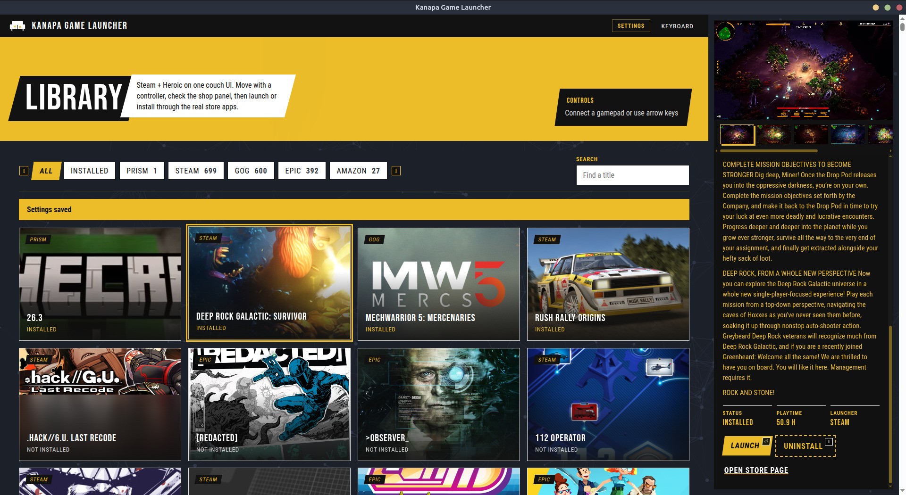Select the third screenshot thumbnail in the strip

pos(811,134)
